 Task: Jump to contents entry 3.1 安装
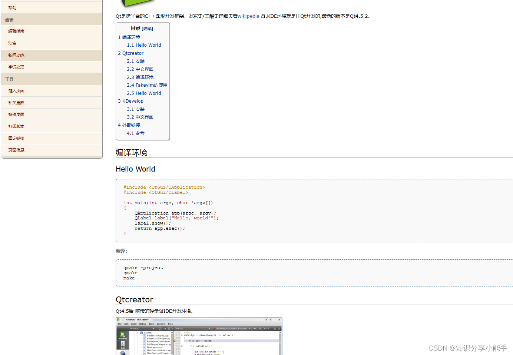[x=136, y=109]
